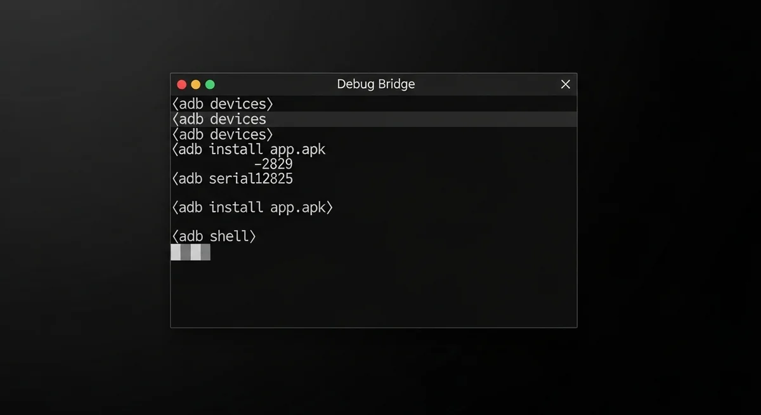Image resolution: width=761 pixels, height=415 pixels.
Task: Select the bracketed adb install app.apk line
Action: tap(252, 207)
